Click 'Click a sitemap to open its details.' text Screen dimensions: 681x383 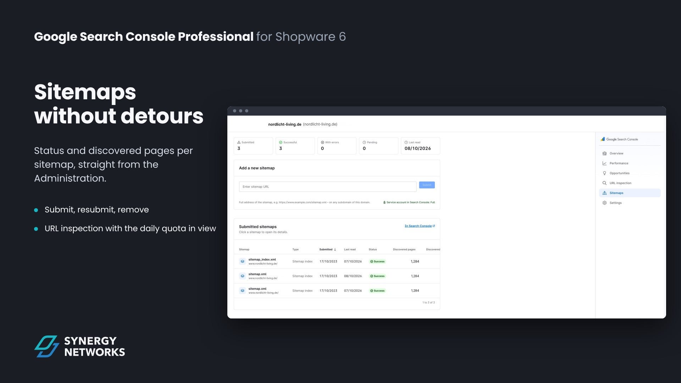click(263, 232)
